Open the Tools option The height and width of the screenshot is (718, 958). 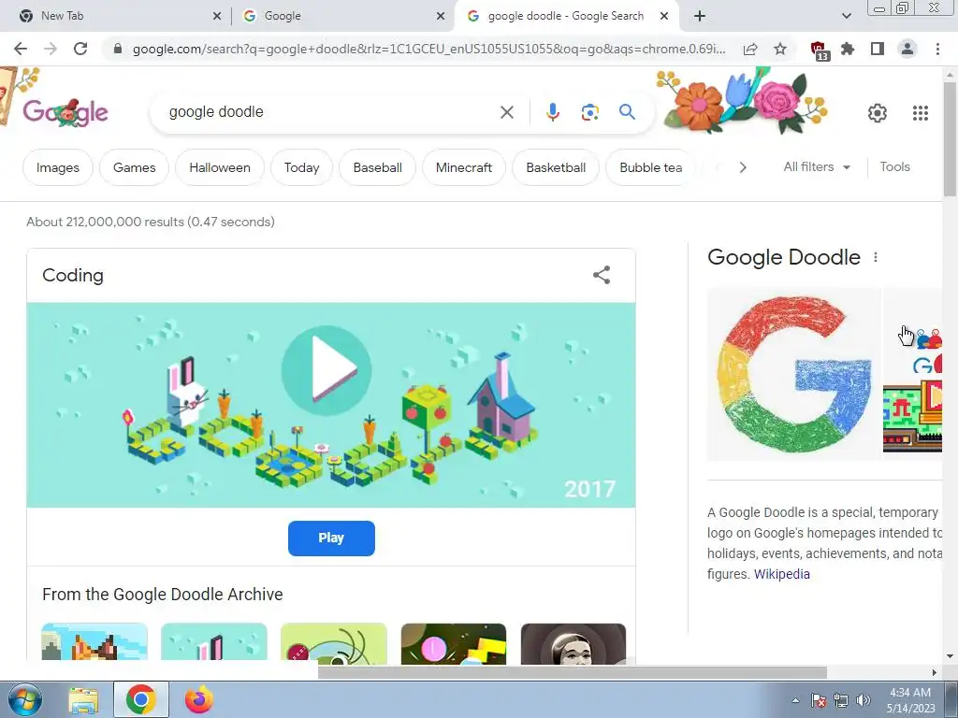click(x=894, y=166)
